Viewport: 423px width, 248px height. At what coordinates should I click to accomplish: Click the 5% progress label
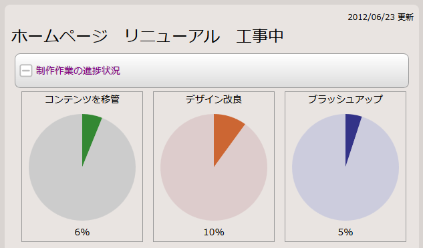point(345,232)
